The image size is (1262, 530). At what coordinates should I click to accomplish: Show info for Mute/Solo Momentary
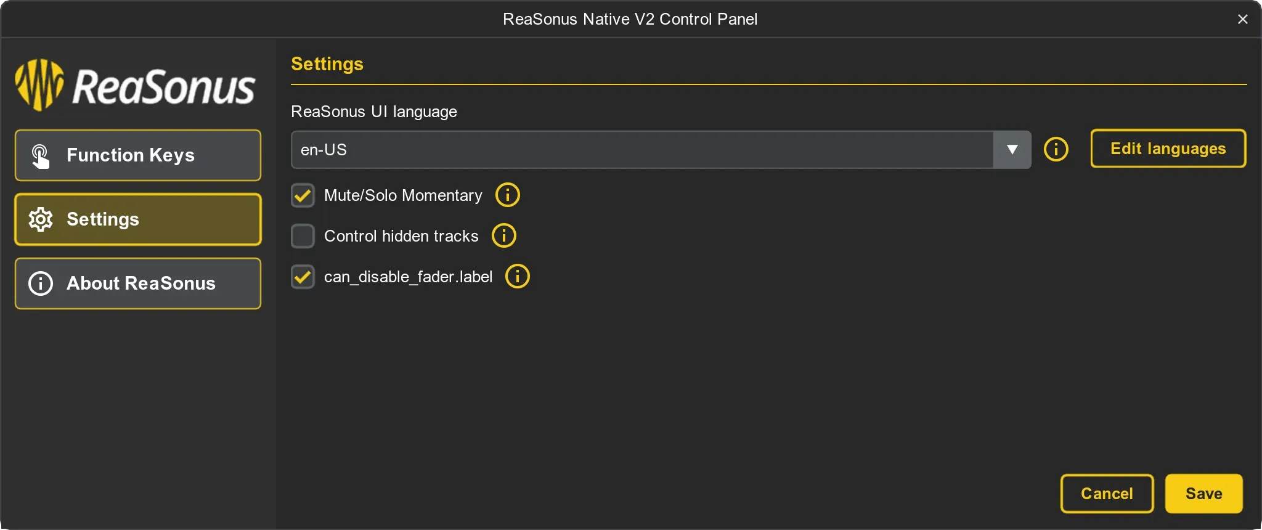[x=508, y=195]
